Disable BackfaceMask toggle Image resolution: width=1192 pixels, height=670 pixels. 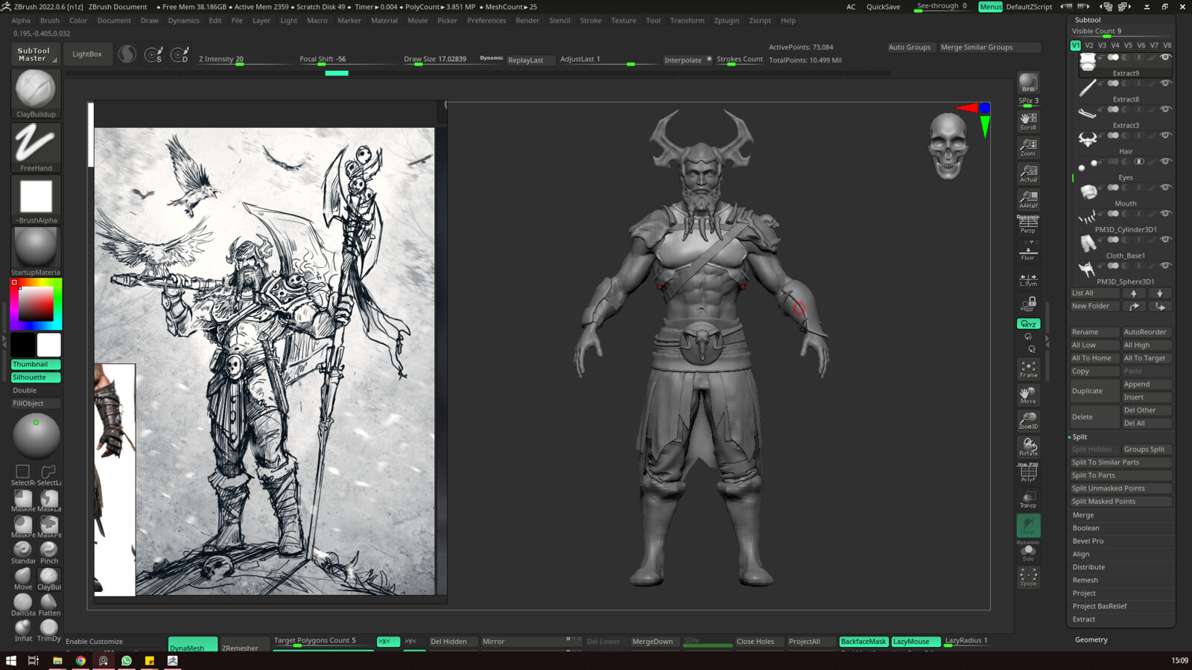[x=863, y=642]
